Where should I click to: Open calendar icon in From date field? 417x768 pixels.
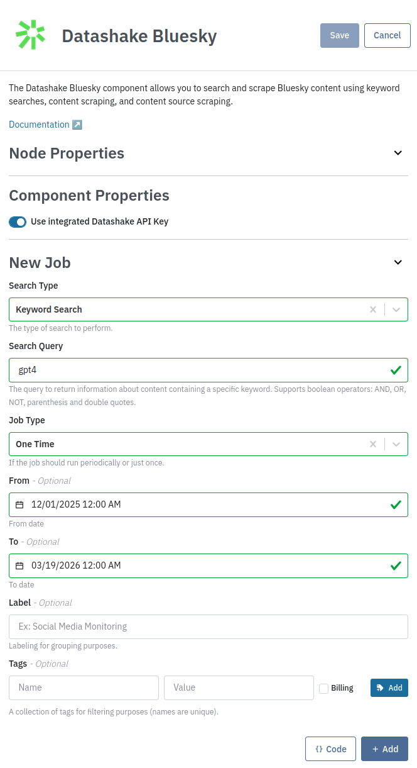[19, 504]
